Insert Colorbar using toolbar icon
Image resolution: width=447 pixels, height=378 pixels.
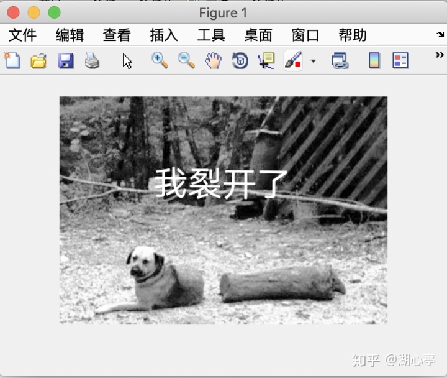(374, 60)
